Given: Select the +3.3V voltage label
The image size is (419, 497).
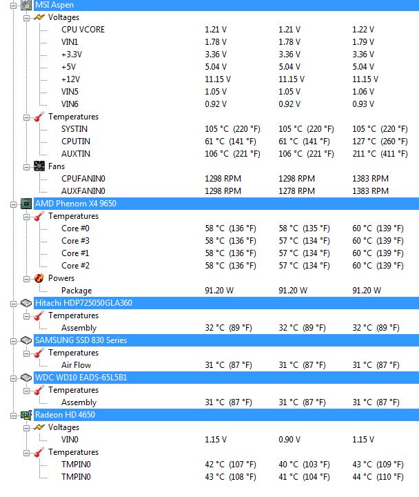Looking at the screenshot, I should pos(72,55).
